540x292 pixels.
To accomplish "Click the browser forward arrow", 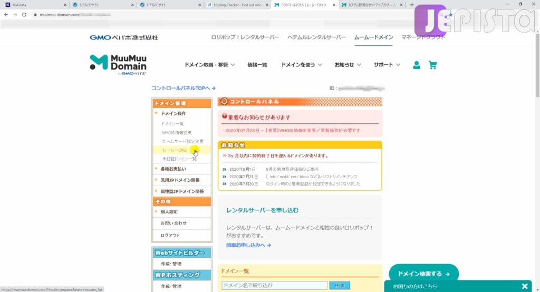I will coord(15,14).
